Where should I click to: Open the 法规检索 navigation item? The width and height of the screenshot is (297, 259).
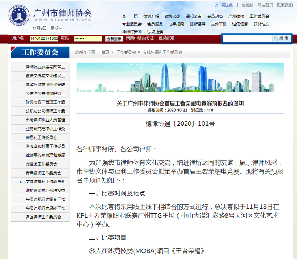click(155, 32)
